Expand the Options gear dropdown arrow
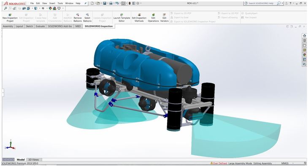308x166 pixels. (x=141, y=3)
